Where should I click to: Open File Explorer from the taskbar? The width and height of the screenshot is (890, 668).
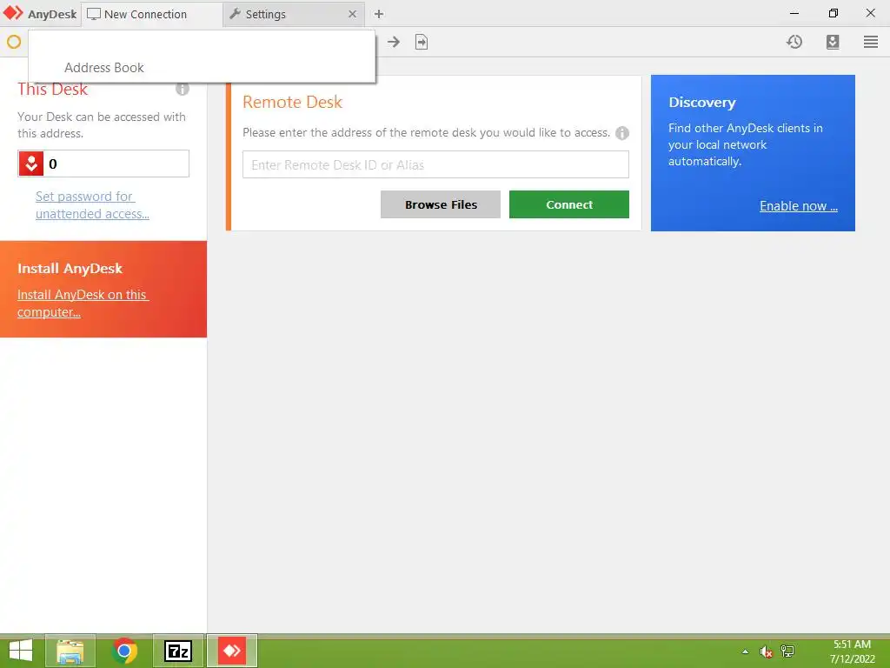(x=70, y=651)
